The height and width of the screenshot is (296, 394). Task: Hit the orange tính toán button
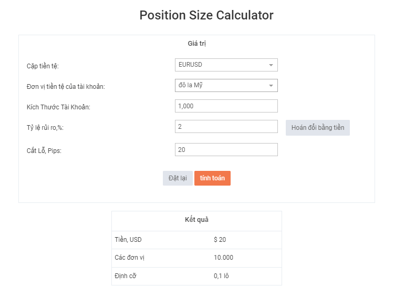212,178
